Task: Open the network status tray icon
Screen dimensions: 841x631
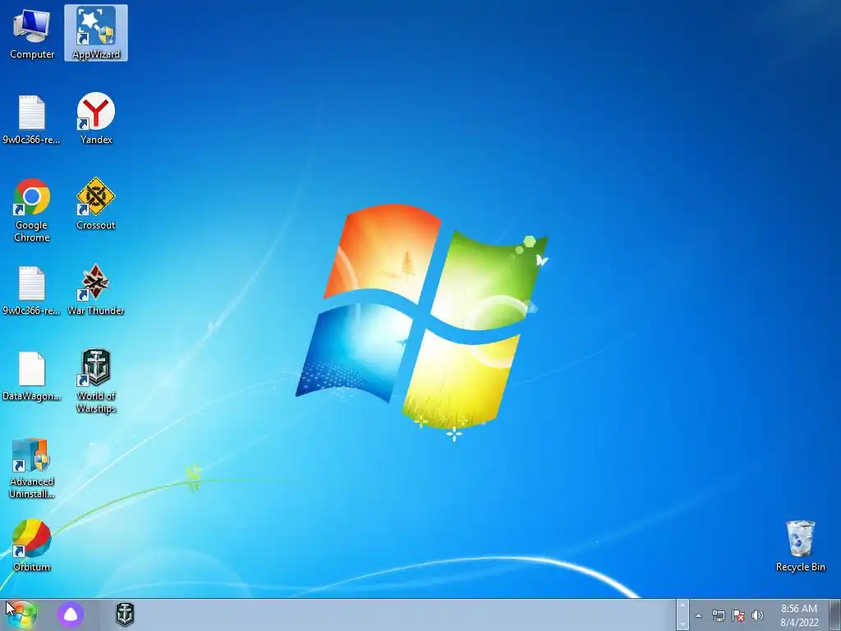Action: tap(718, 615)
